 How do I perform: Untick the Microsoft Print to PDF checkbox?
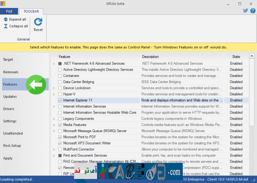pos(60,137)
